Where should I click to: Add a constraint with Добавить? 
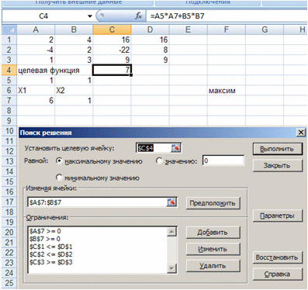213,233
